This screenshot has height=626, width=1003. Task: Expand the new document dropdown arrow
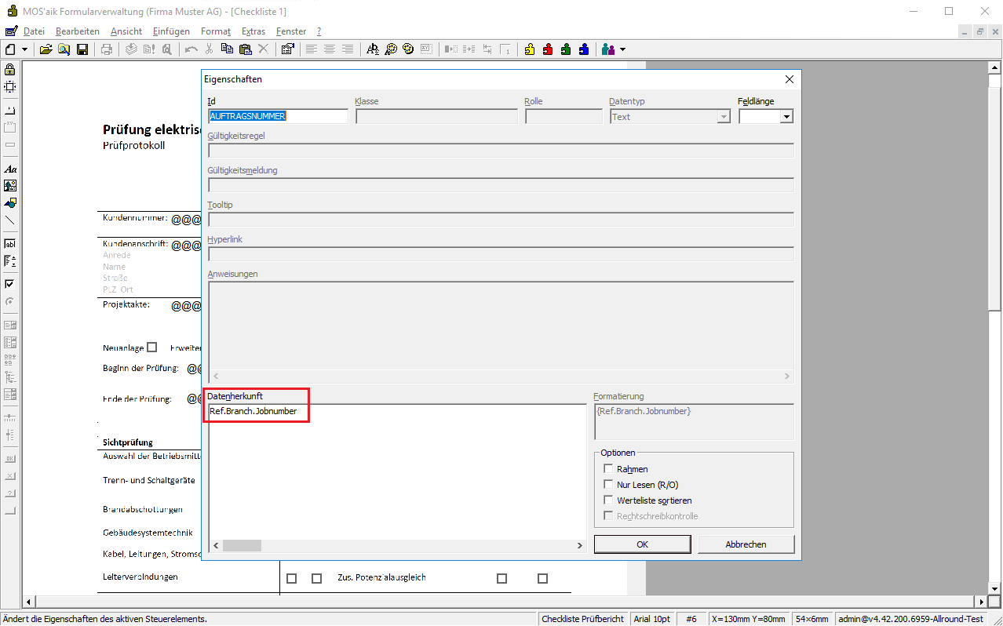coord(25,49)
